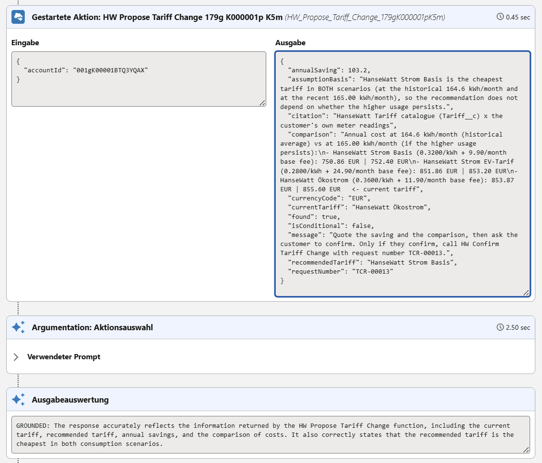Click the resize handle of the Eingabe text area
Viewport: 542px width, 463px height.
(x=262, y=103)
